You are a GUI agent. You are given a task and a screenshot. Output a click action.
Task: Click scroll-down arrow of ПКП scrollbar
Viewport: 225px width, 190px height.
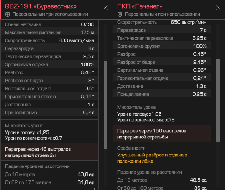[218, 187]
